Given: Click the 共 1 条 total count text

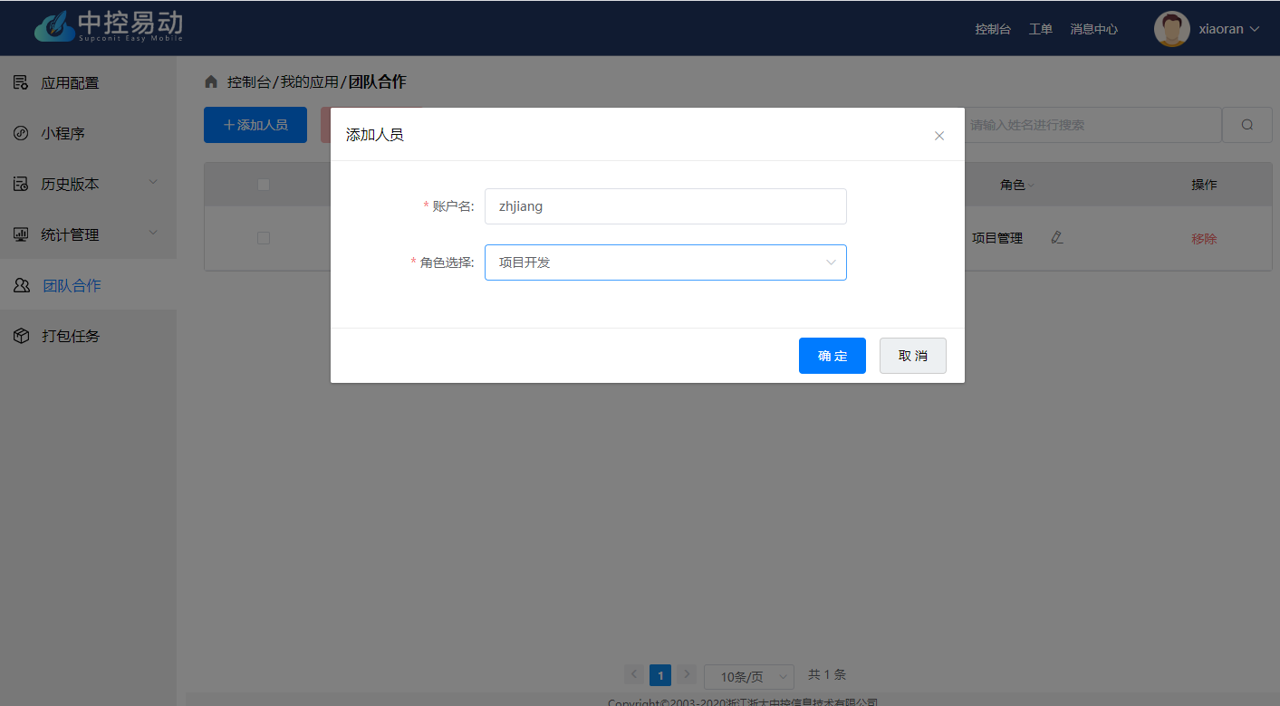Looking at the screenshot, I should [x=827, y=674].
